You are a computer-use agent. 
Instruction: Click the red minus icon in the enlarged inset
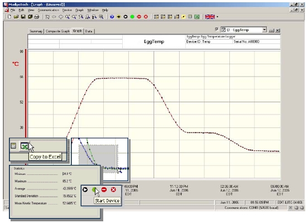tap(104, 189)
